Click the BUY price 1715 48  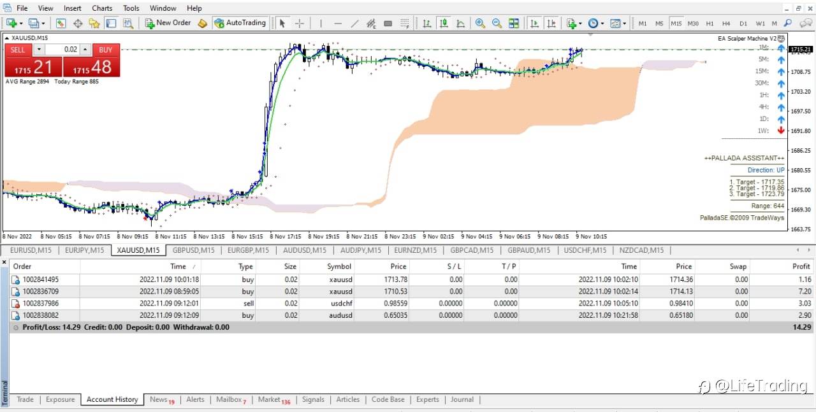click(x=92, y=67)
